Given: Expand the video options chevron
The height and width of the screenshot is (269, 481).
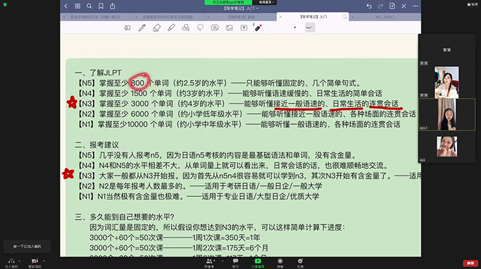Looking at the screenshot, I should (44, 261).
